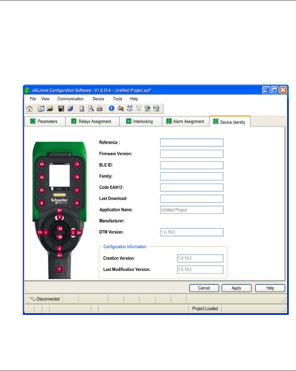
Task: Switch to the Interlocking tab
Action: [141, 122]
